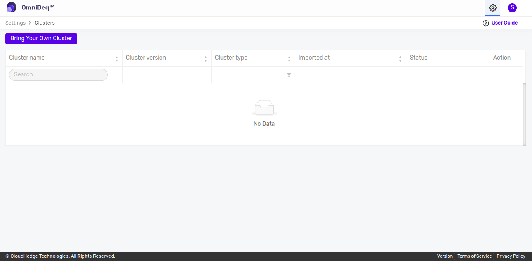The width and height of the screenshot is (532, 261).
Task: Open the Cluster type filter dropdown
Action: 289,75
